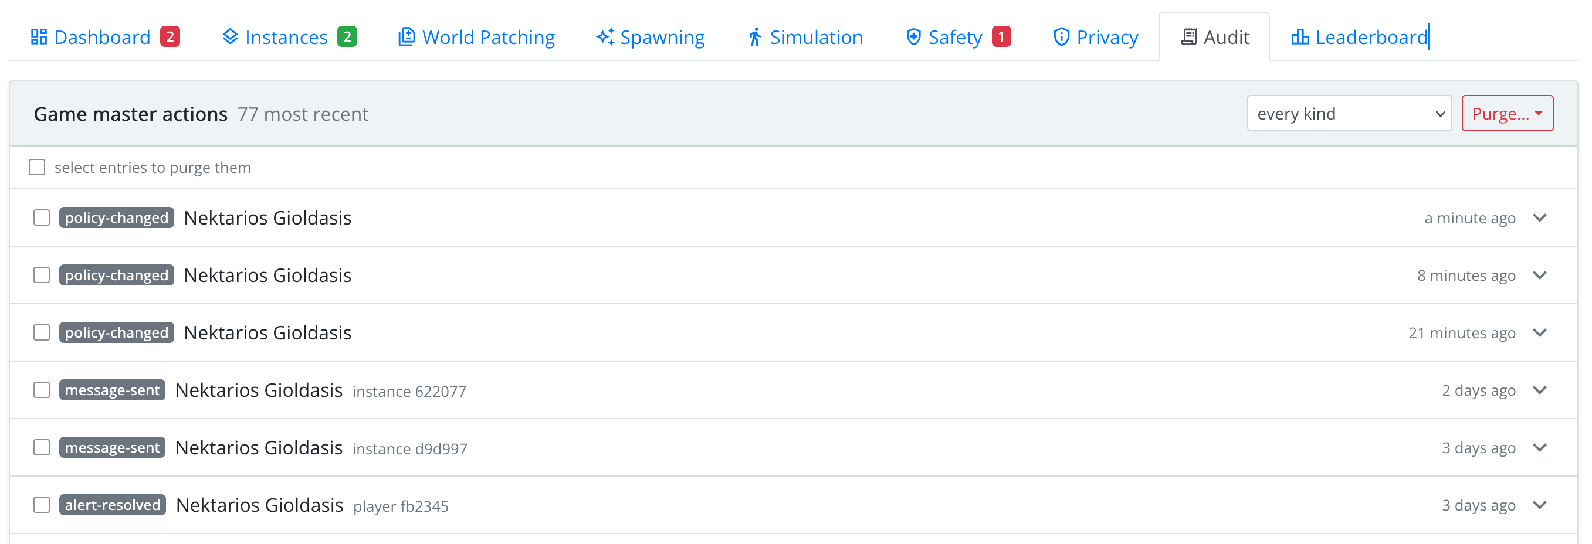Expand the player fb2345 entry details

(1539, 505)
